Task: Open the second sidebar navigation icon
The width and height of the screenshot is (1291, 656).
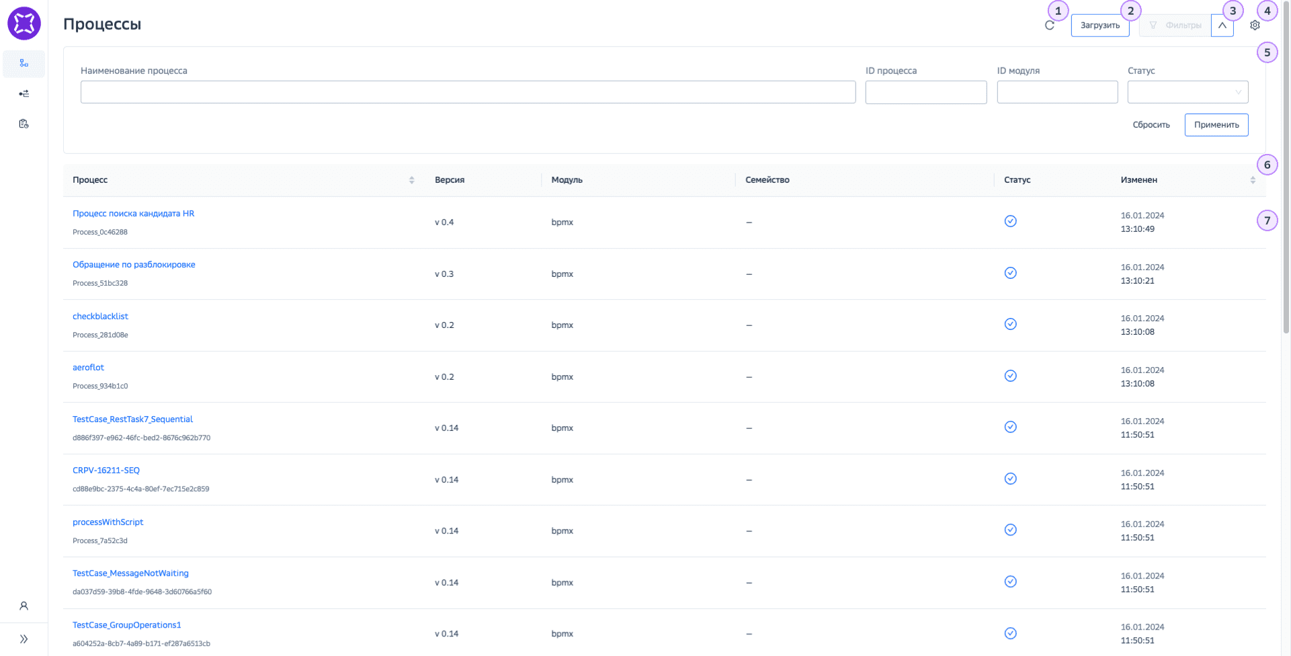Action: pos(24,93)
